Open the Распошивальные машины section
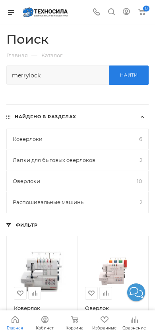This screenshot has height=335, width=155. (x=77, y=202)
